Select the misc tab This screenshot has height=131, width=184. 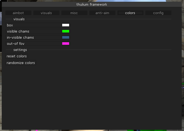pos(74,13)
